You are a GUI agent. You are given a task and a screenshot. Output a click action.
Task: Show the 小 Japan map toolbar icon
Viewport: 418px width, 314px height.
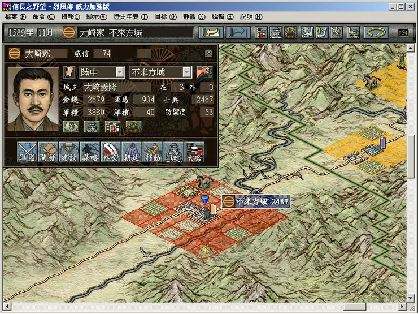click(x=322, y=33)
